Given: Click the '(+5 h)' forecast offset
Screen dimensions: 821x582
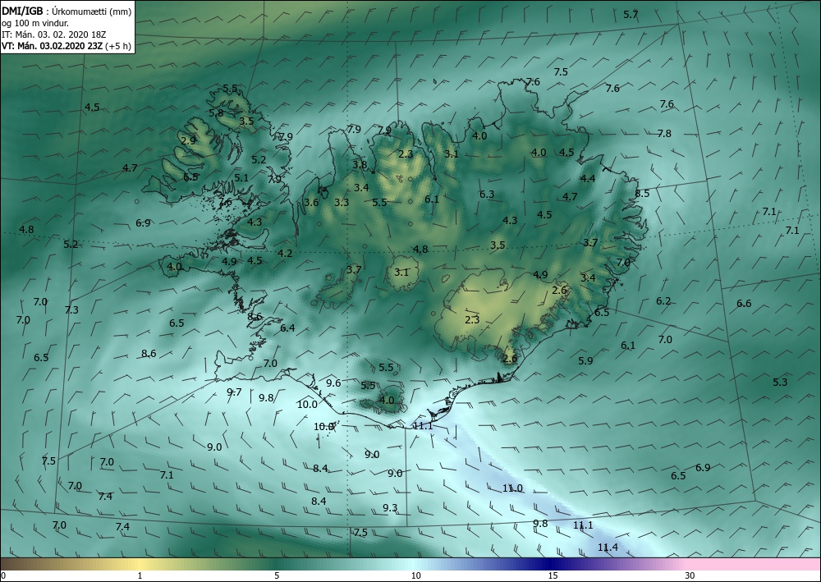Looking at the screenshot, I should pos(118,46).
